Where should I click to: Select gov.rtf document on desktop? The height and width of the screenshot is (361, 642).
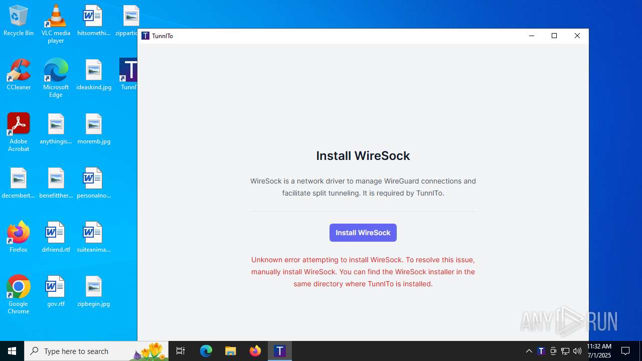coord(56,291)
